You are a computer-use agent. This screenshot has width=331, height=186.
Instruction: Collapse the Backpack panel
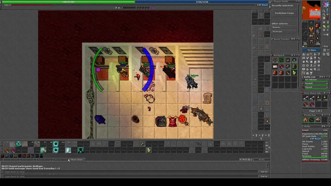(297, 55)
